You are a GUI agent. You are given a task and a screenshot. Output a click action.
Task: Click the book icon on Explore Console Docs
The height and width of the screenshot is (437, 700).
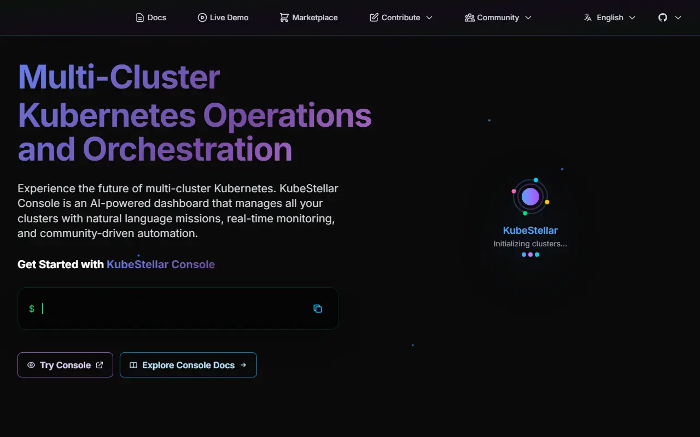(133, 365)
